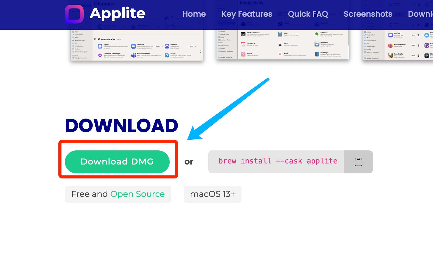Click the Applite site title text
This screenshot has height=258, width=433.
coord(117,13)
